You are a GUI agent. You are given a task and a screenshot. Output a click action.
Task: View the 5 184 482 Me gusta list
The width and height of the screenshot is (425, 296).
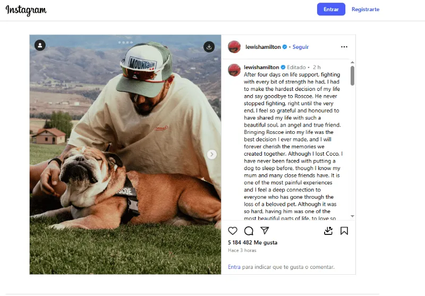[253, 242]
